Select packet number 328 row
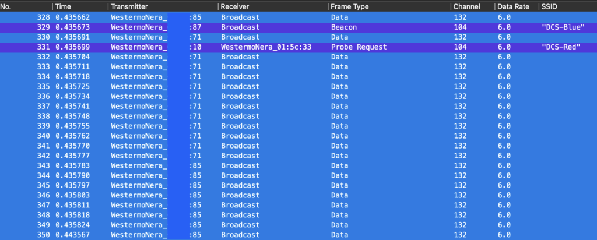 click(x=233, y=17)
